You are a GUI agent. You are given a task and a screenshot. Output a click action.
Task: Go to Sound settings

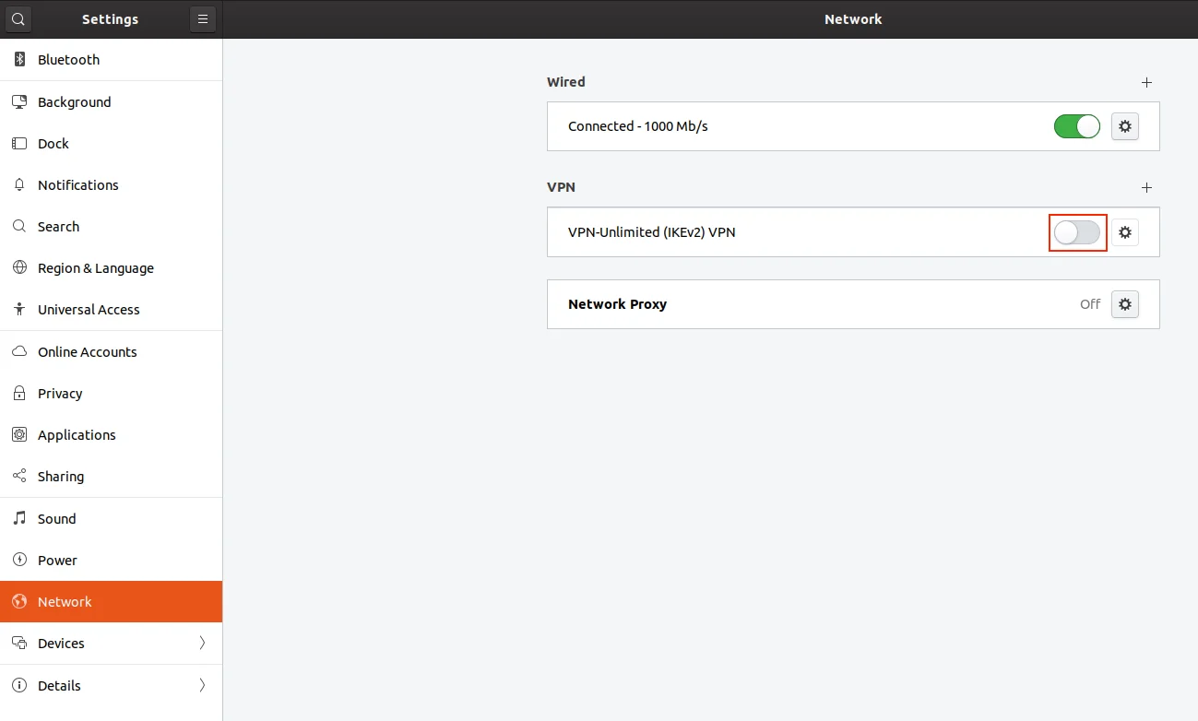tap(56, 519)
